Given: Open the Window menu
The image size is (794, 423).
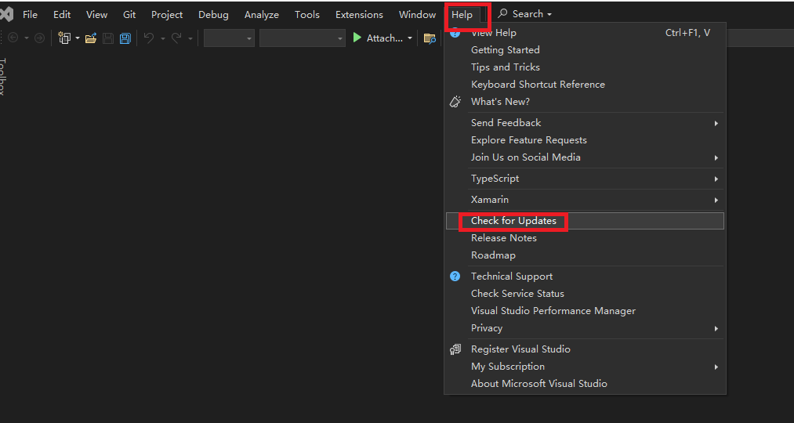Looking at the screenshot, I should tap(417, 15).
